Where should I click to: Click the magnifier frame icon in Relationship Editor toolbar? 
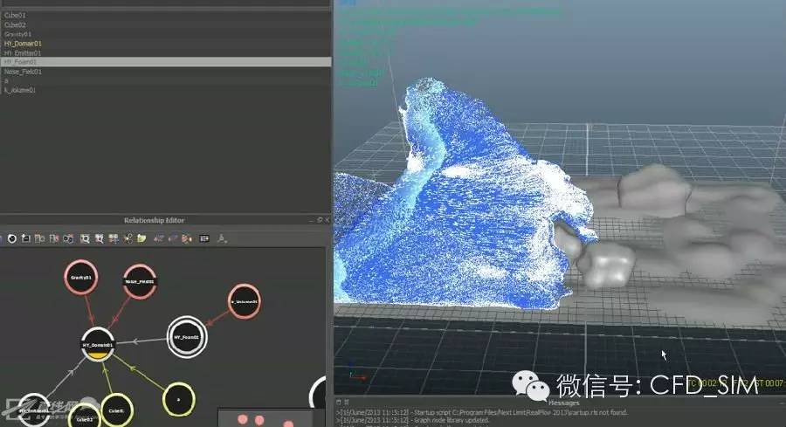tap(85, 238)
